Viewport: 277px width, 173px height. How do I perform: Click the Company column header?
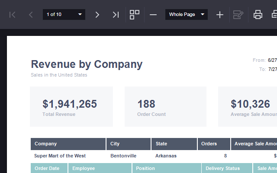(68, 144)
